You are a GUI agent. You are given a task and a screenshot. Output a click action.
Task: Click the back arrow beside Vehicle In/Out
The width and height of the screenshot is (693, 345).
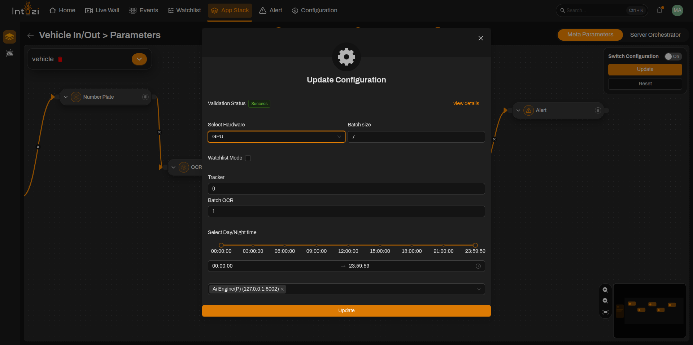[31, 35]
